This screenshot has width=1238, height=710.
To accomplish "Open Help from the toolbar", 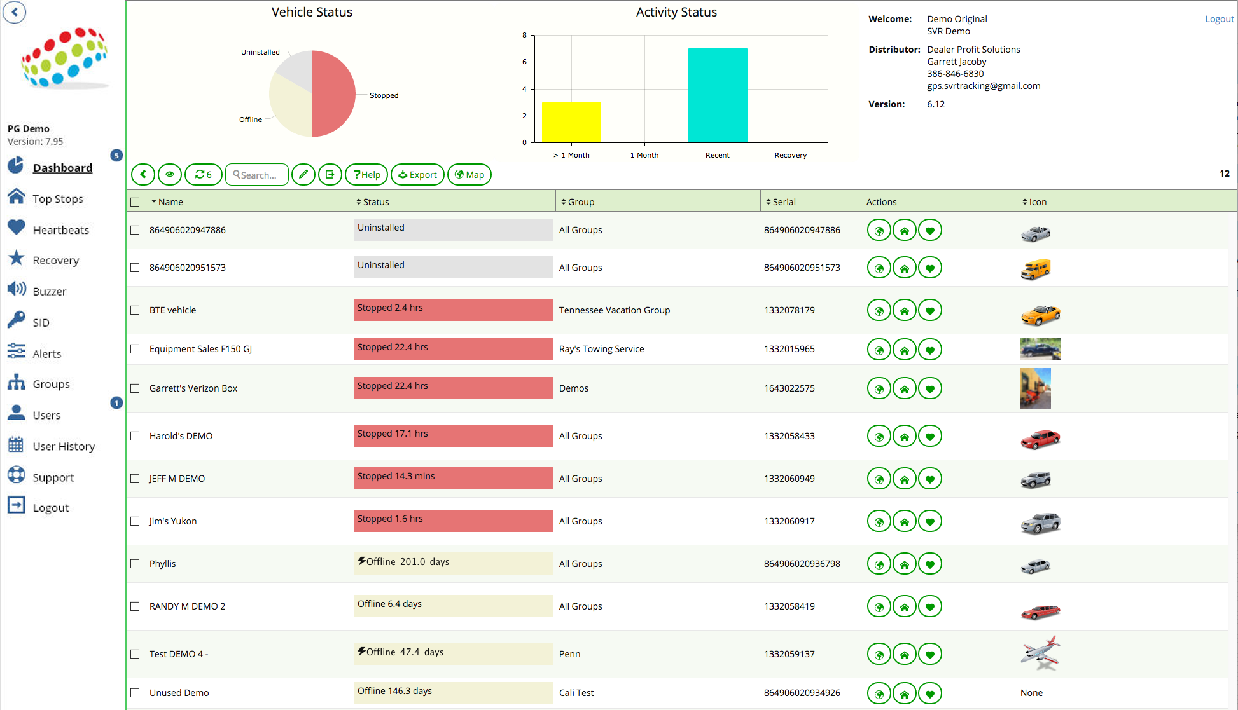I will tap(366, 174).
